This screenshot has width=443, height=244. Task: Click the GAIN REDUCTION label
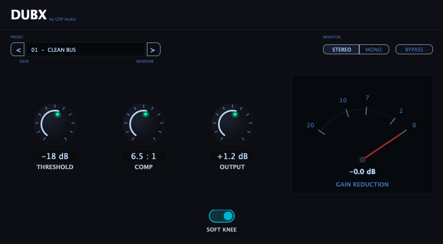pos(362,185)
